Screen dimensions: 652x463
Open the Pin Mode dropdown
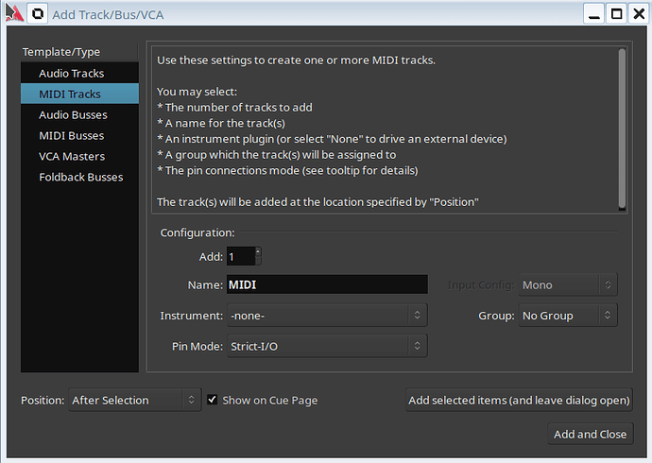[x=326, y=347]
